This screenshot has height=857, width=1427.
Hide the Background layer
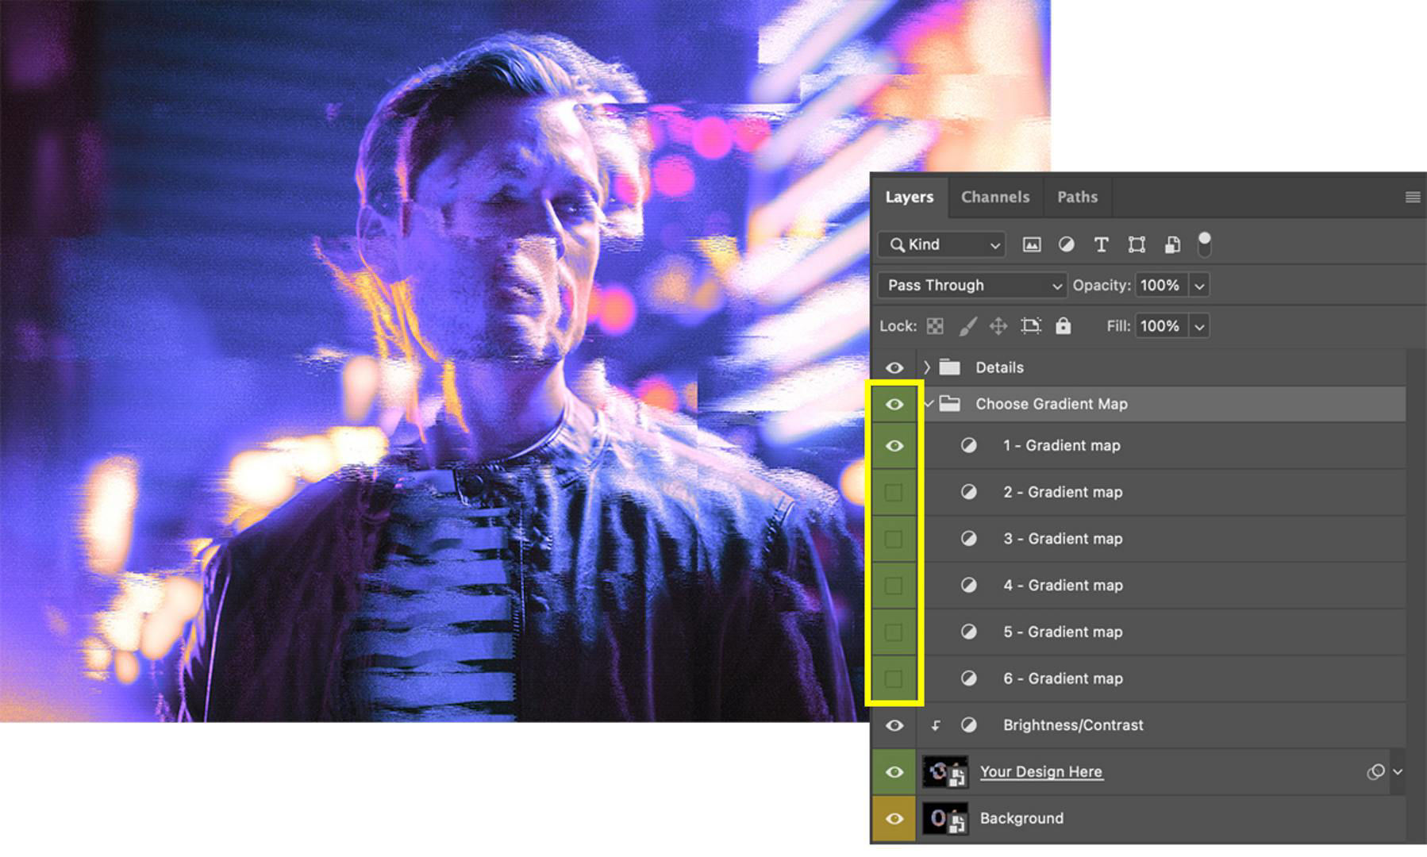pyautogui.click(x=895, y=818)
